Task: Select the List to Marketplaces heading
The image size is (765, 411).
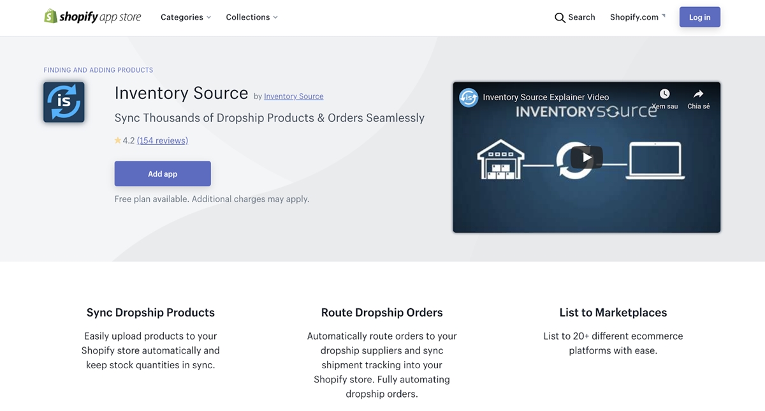Action: click(613, 313)
